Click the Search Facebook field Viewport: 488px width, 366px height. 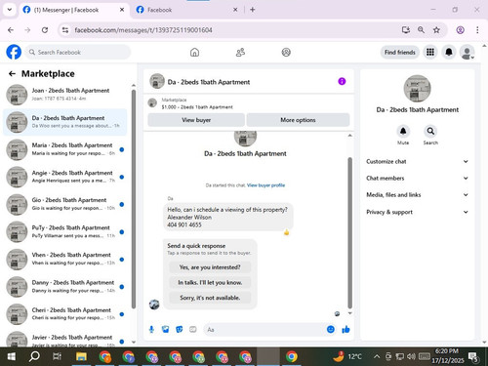(78, 52)
